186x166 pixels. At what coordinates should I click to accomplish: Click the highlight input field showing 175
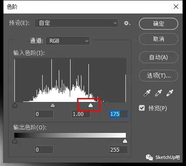click(x=118, y=114)
